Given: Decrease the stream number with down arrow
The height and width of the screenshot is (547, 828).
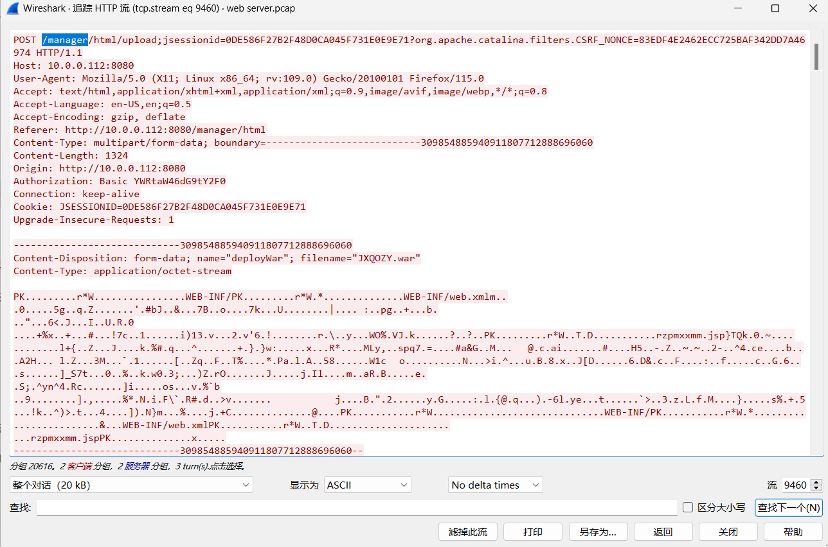Looking at the screenshot, I should click(816, 489).
